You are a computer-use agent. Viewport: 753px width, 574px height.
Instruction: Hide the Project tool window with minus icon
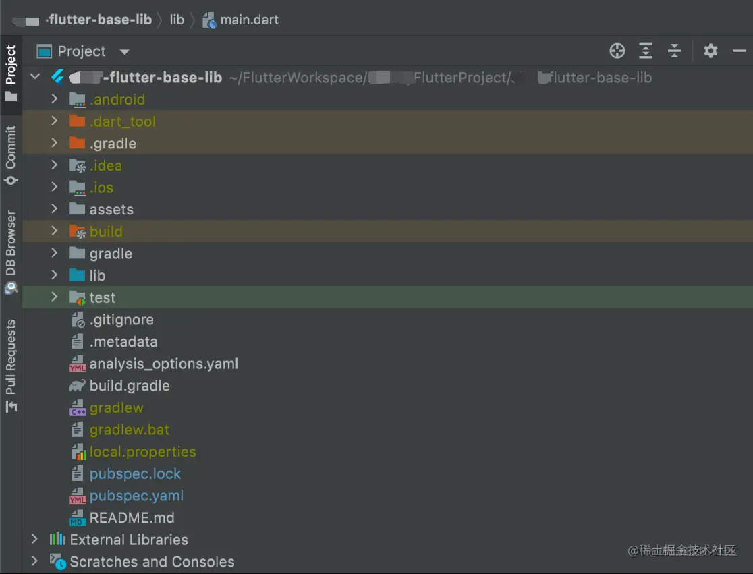tap(739, 51)
